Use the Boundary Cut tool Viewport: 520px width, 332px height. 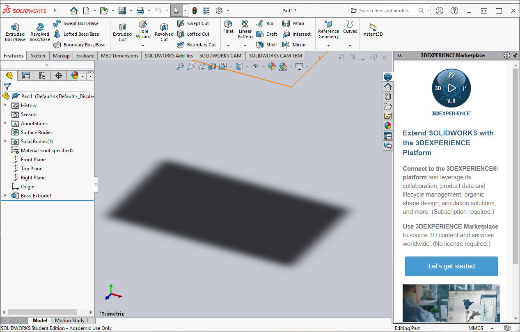point(197,45)
